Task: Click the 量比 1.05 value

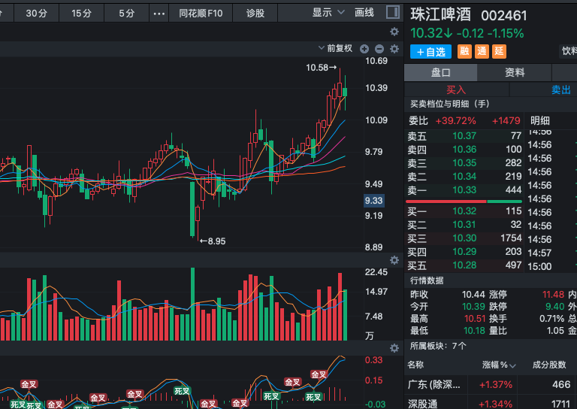Action: point(556,331)
